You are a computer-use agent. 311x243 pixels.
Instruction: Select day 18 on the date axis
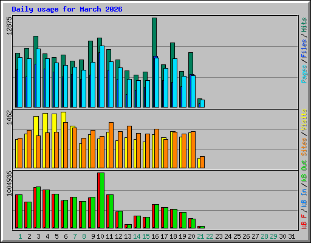[173, 236]
